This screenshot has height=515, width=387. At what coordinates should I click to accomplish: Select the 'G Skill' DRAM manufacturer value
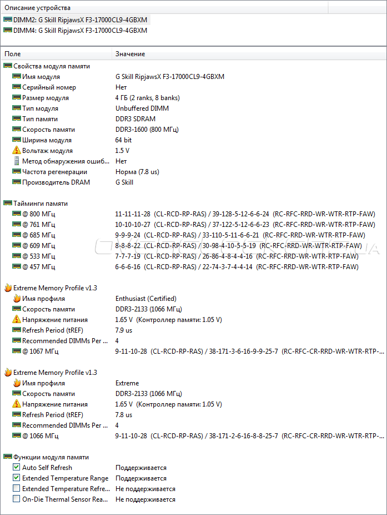coord(124,182)
